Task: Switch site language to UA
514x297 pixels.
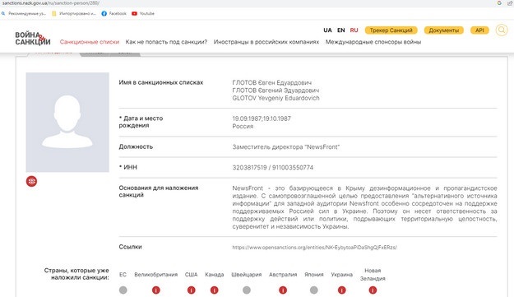Action: (x=327, y=30)
